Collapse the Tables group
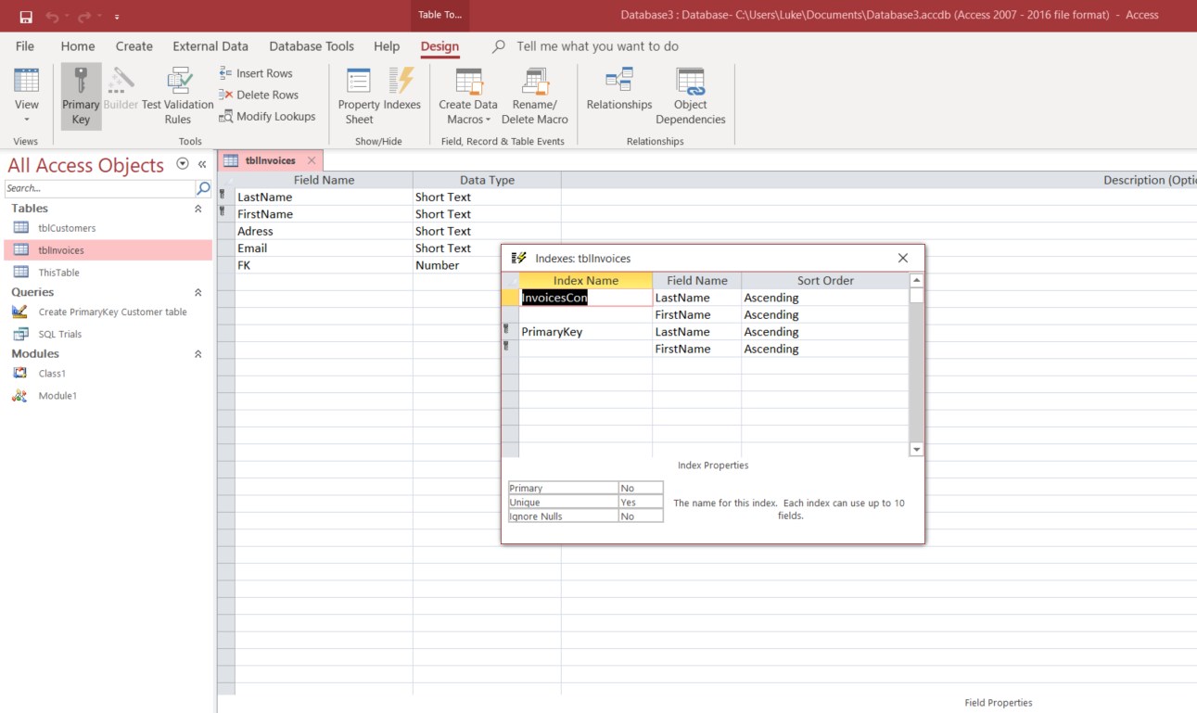Screen dimensions: 1197x713 (197, 209)
